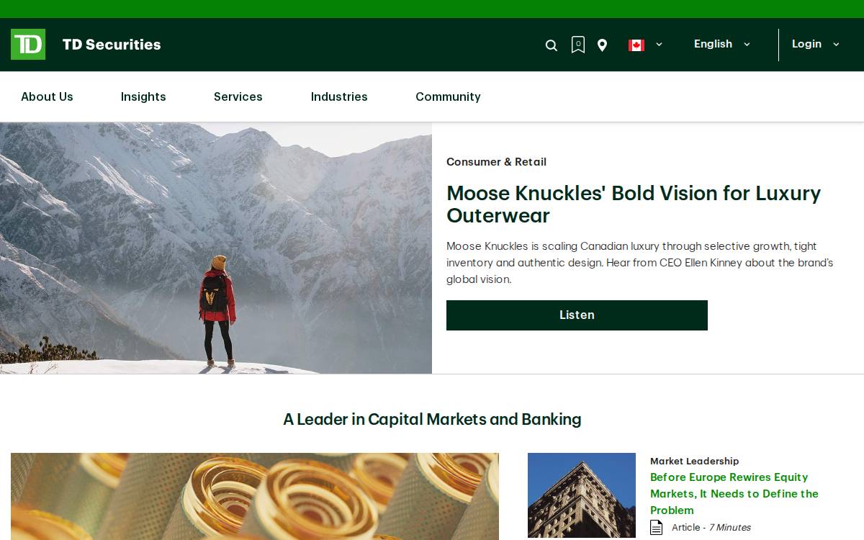864x540 pixels.
Task: Click the golden coils feature image
Action: 255,496
